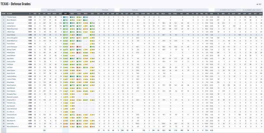
Task: Open Byron Murphy II player page
Action: 12,20
